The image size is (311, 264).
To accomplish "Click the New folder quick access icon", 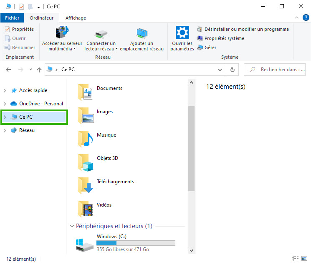I will click(x=30, y=7).
